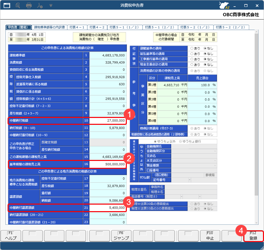Screen dimensions: 264x250
Task: Open the 付表4－2 tab
Action: pyautogui.click(x=97, y=27)
